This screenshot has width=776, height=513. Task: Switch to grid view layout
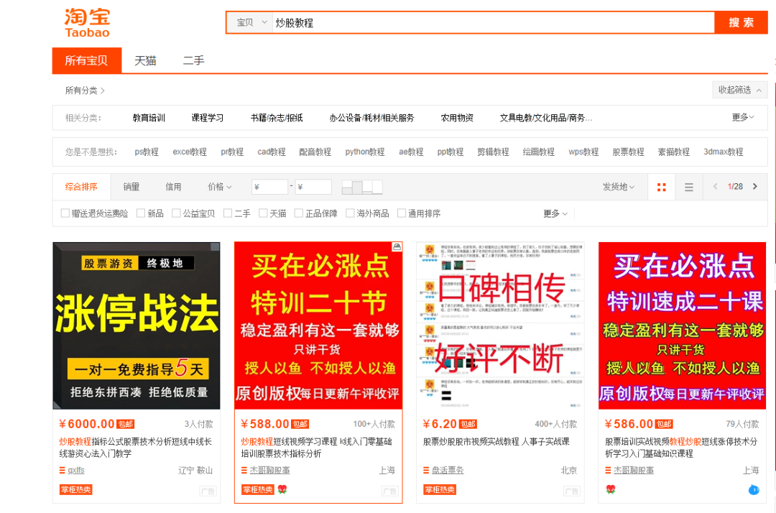[661, 187]
